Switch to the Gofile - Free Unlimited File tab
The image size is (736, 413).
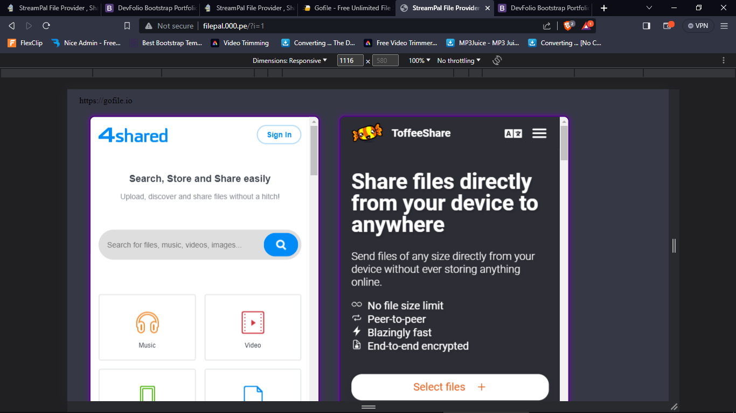(346, 8)
